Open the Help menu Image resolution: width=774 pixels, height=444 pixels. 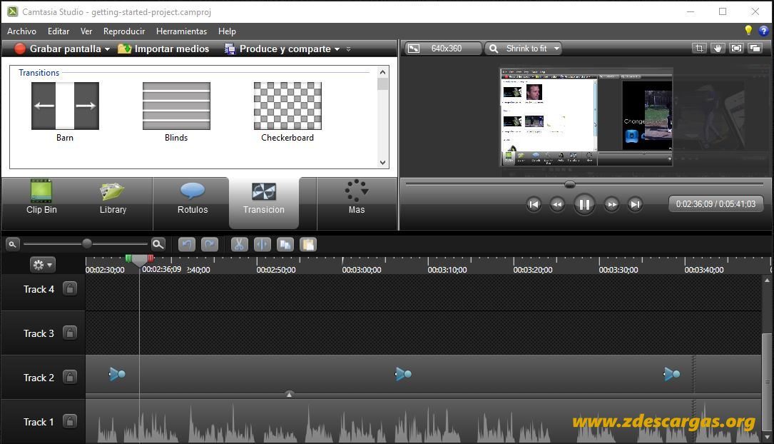click(x=227, y=31)
